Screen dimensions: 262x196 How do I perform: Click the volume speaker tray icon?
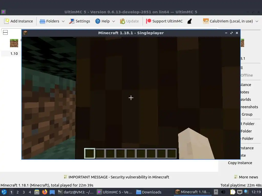point(223,192)
